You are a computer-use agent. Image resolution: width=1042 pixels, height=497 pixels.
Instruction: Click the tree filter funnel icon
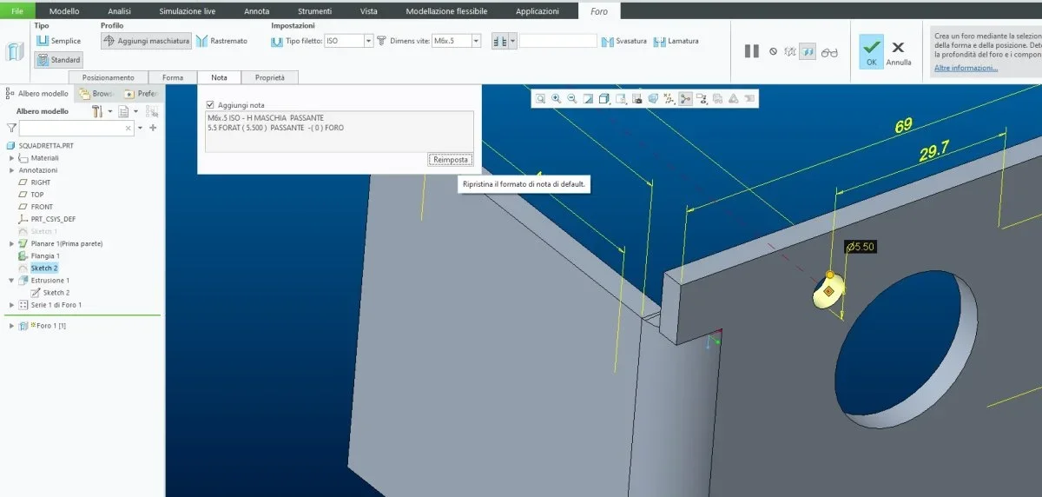[x=11, y=128]
